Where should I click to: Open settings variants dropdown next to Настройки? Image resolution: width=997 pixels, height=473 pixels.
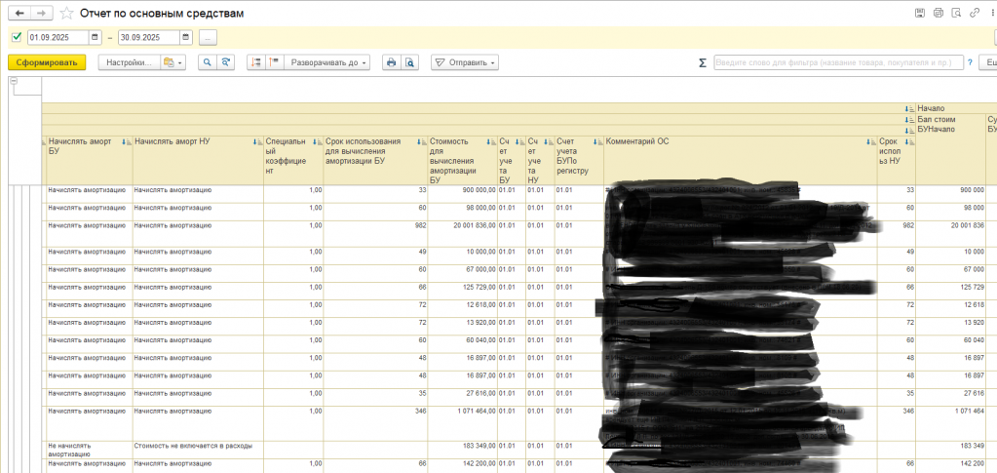pos(173,62)
